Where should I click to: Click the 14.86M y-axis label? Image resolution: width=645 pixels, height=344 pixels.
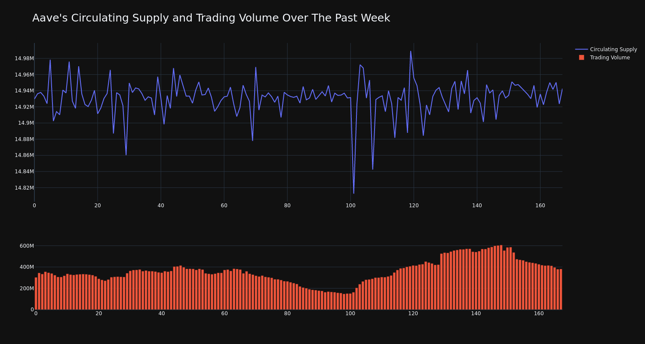coord(24,155)
